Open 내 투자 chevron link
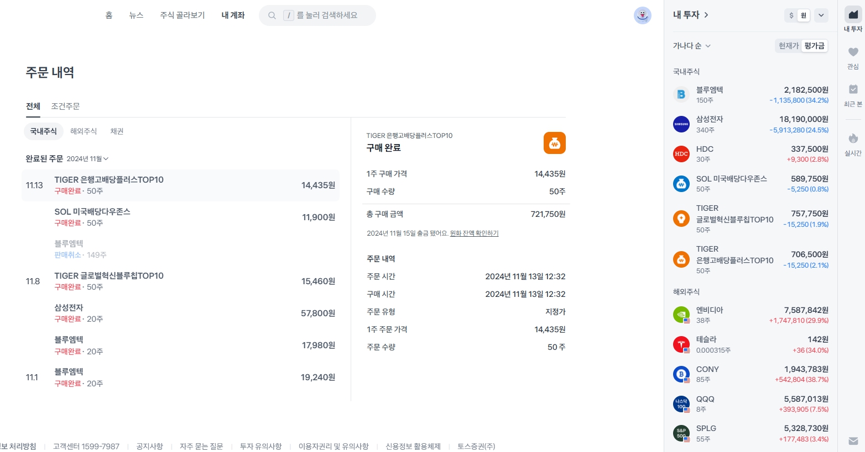 (691, 15)
